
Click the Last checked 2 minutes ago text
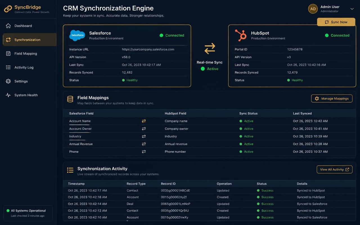[28, 216]
